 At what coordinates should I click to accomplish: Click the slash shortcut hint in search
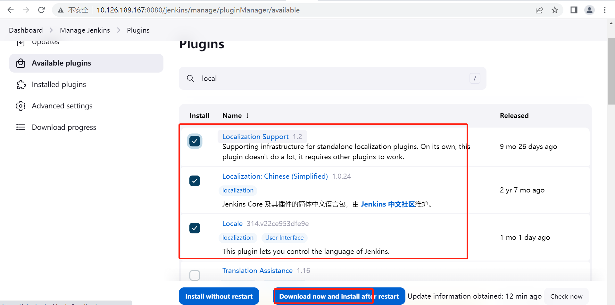(475, 78)
